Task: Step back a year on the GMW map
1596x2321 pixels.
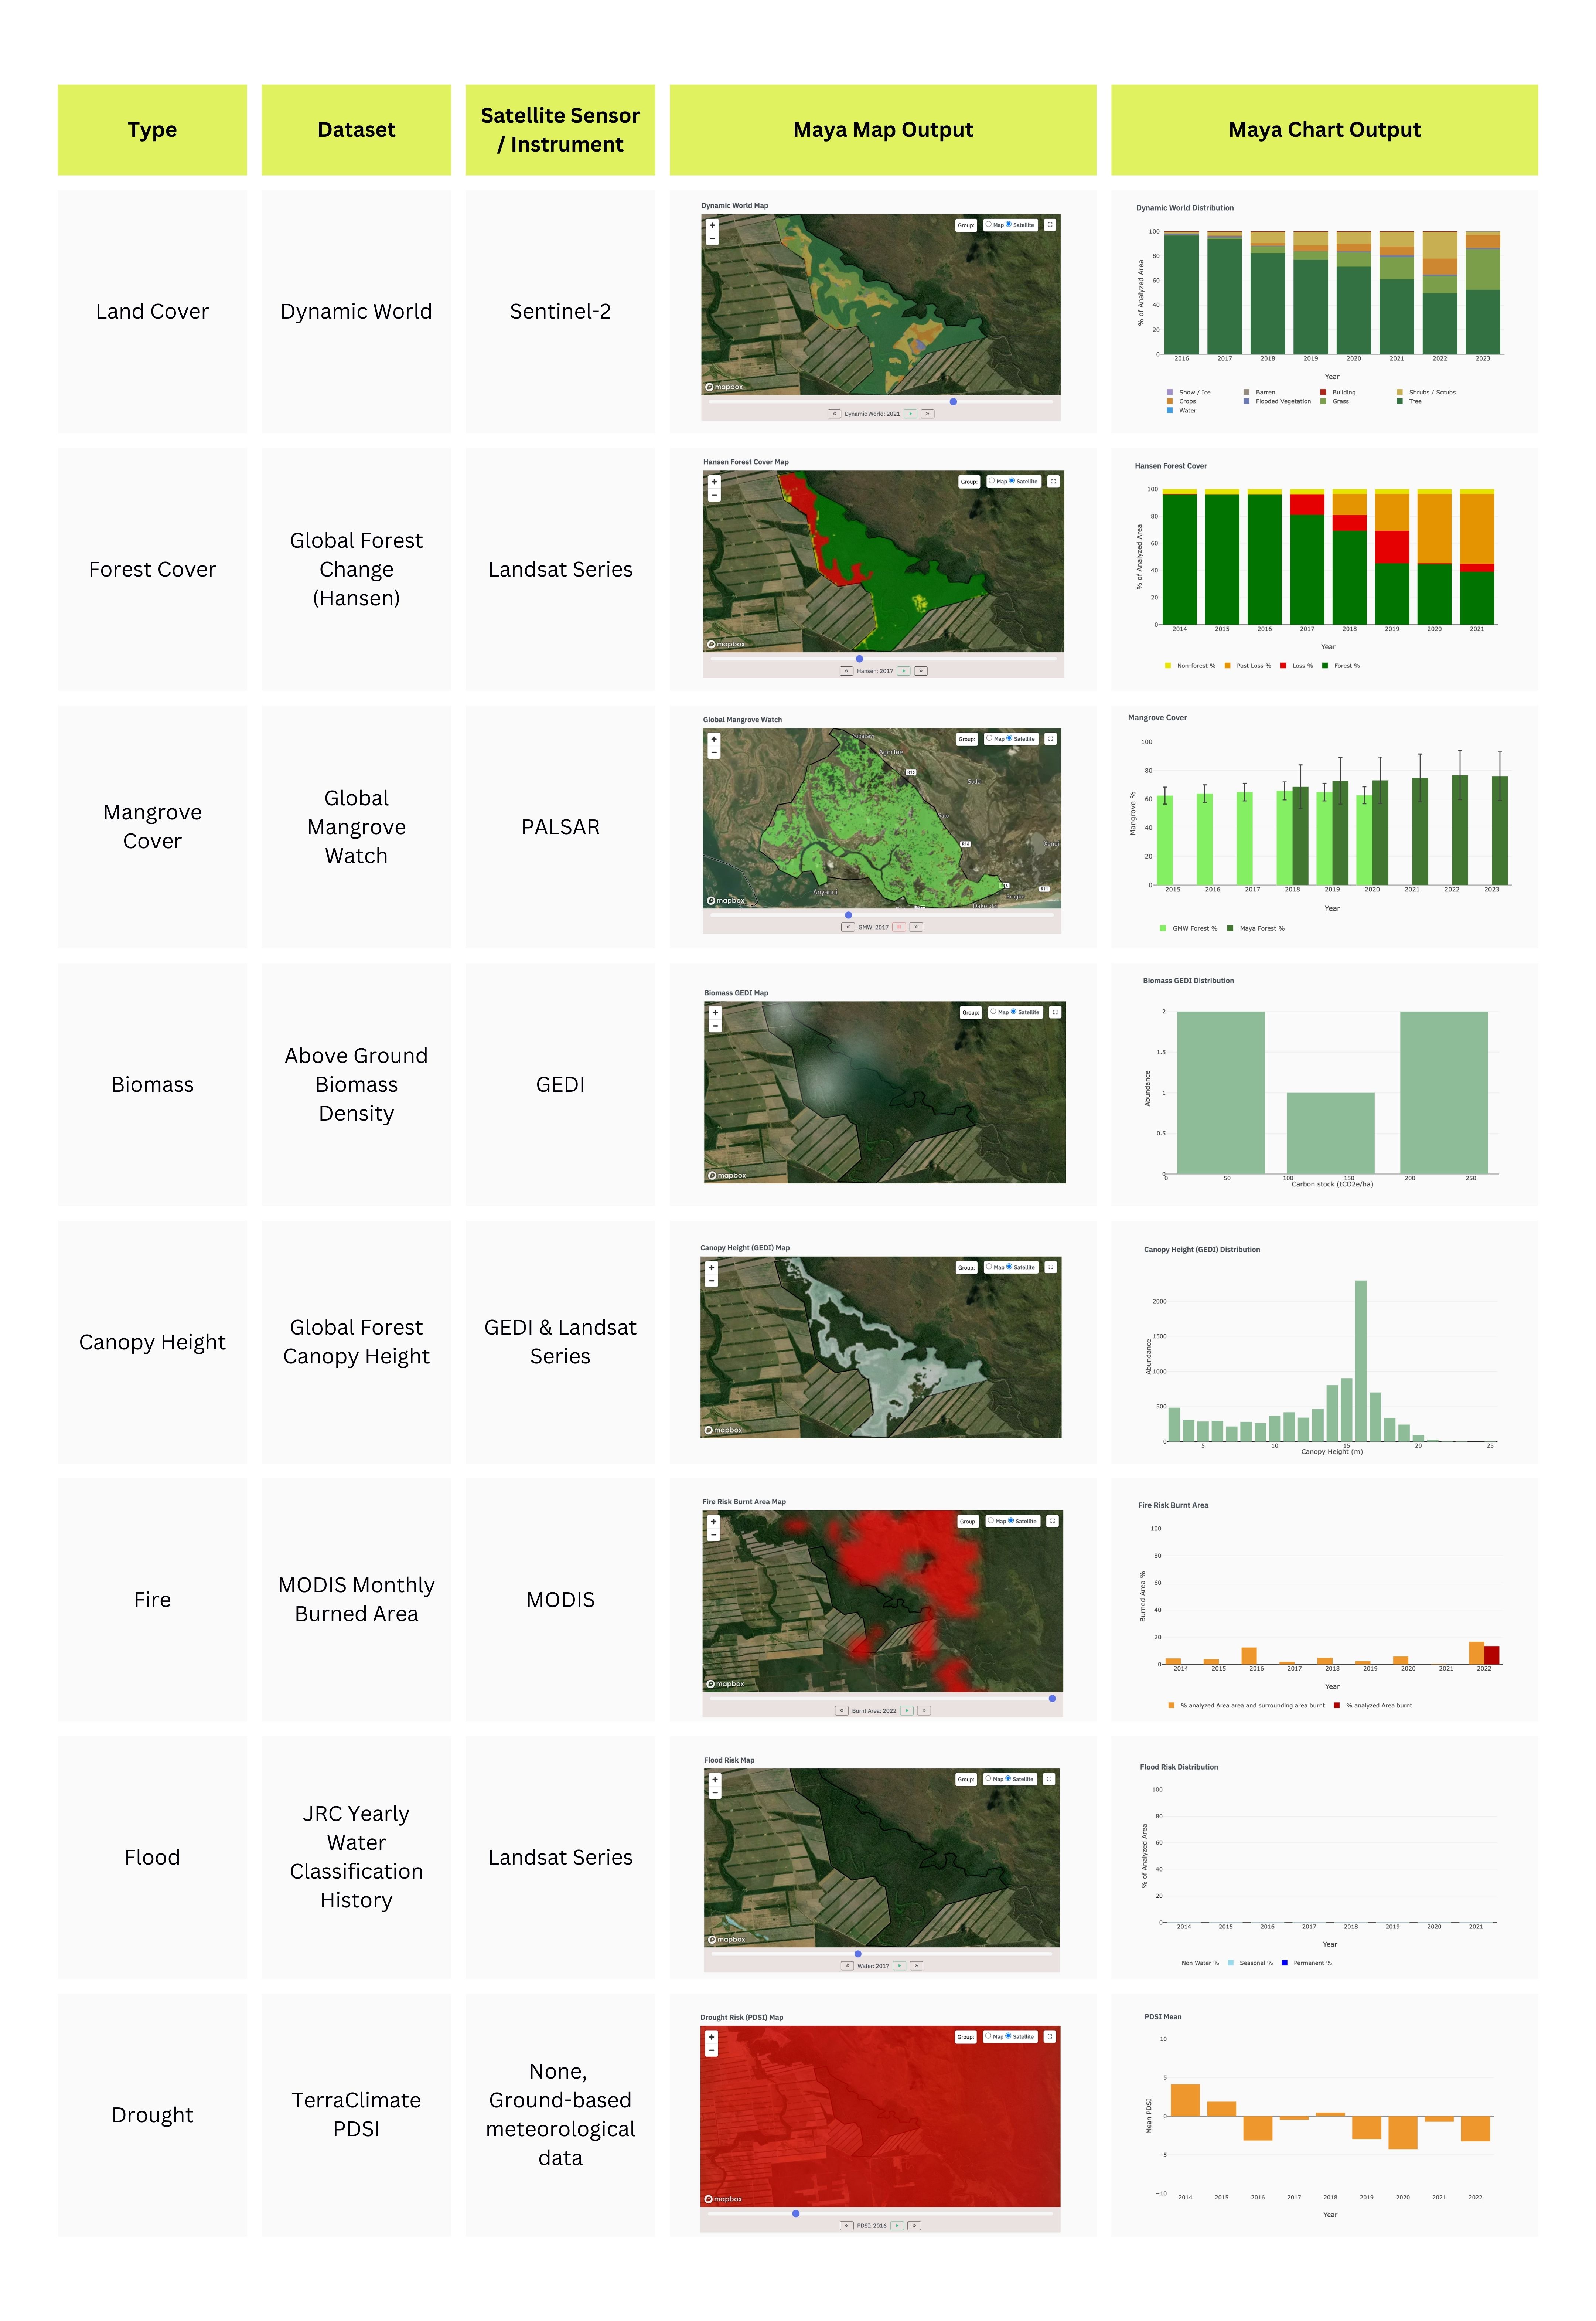Action: pos(848,927)
